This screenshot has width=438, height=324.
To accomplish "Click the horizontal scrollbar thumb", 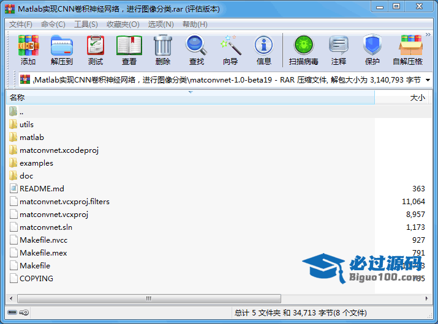I will point(149,298).
